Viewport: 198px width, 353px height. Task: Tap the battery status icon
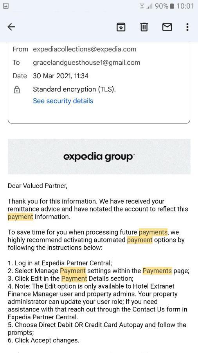172,6
